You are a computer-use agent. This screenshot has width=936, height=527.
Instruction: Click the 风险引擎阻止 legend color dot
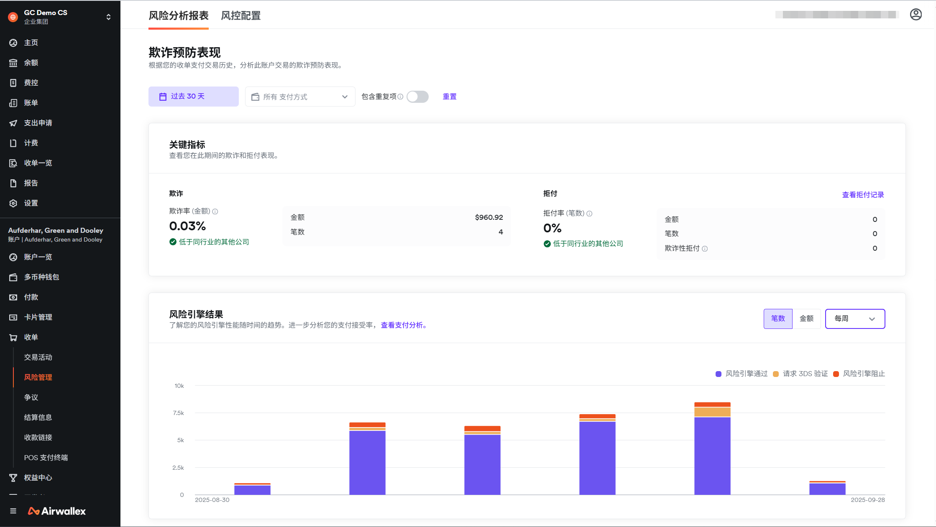pyautogui.click(x=836, y=374)
